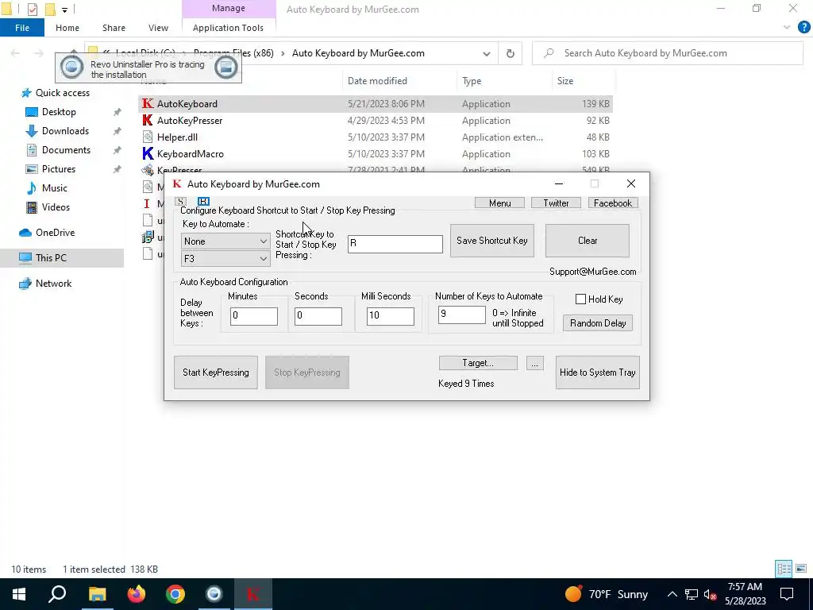Open File Explorer from the taskbar
Screen dimensions: 813x610
pos(97,594)
